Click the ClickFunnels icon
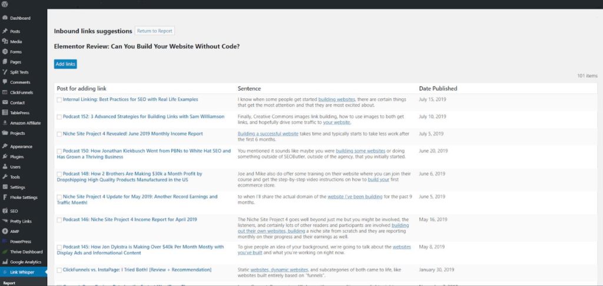The image size is (603, 286). pos(5,92)
